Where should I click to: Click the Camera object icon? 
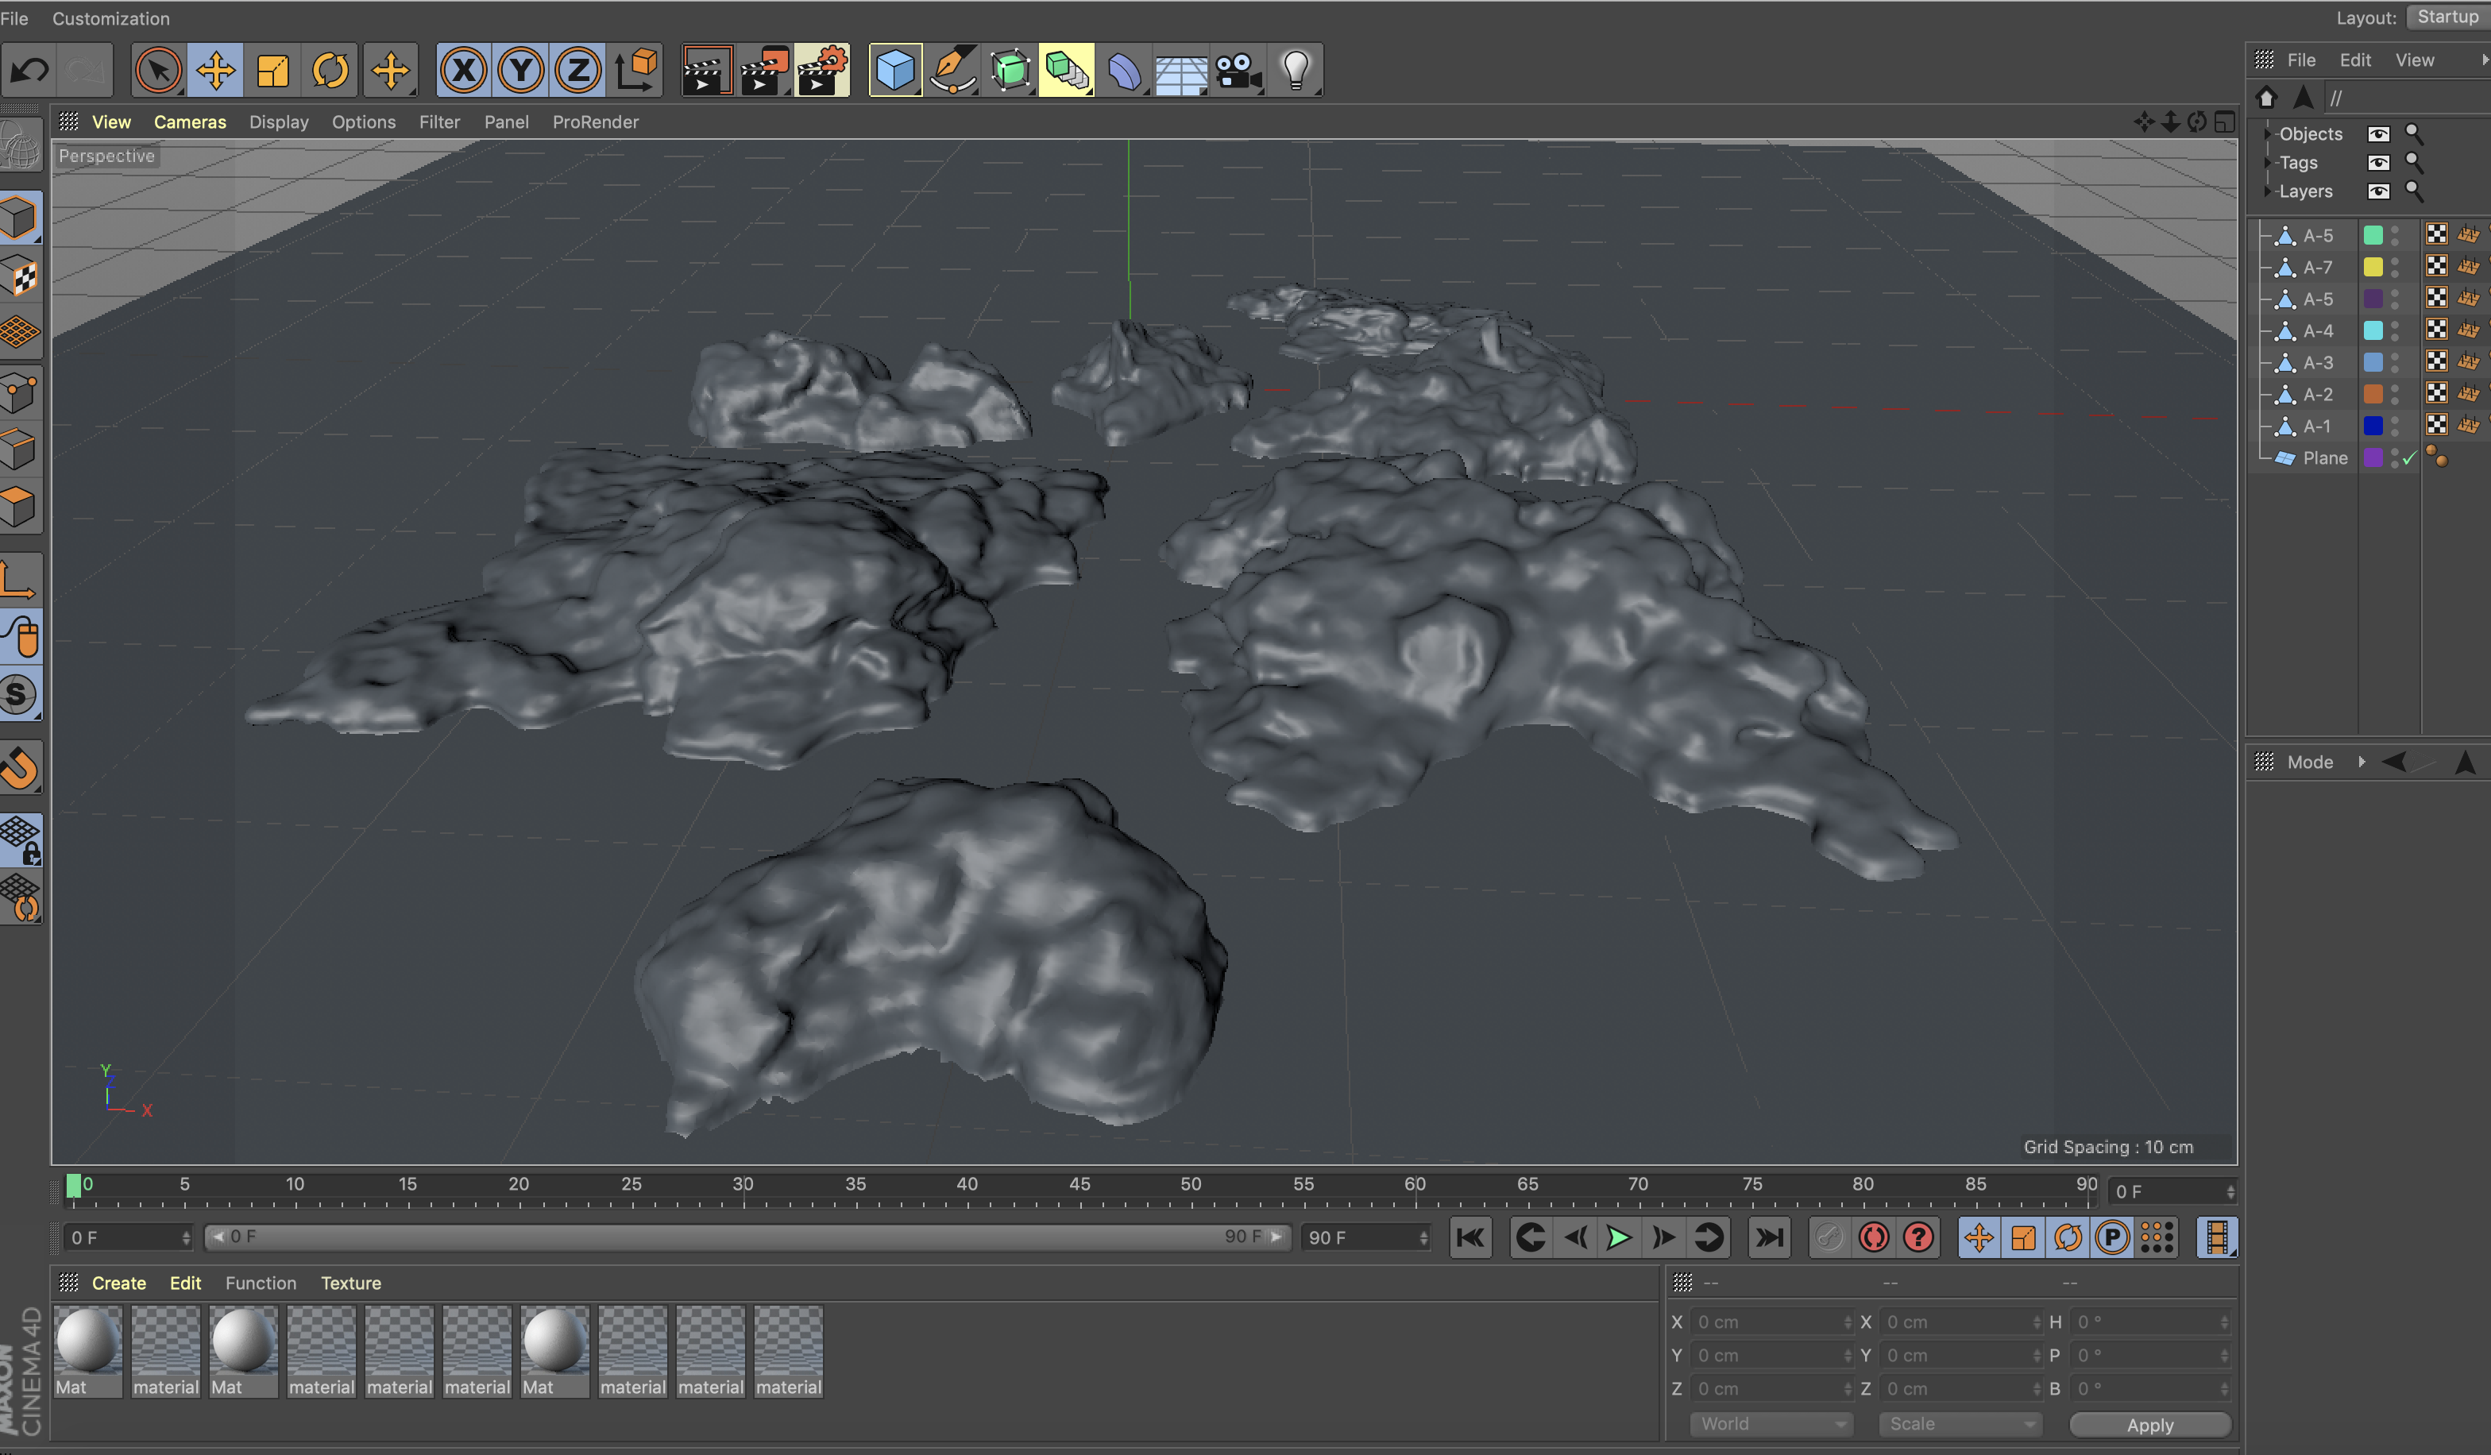coord(1238,70)
